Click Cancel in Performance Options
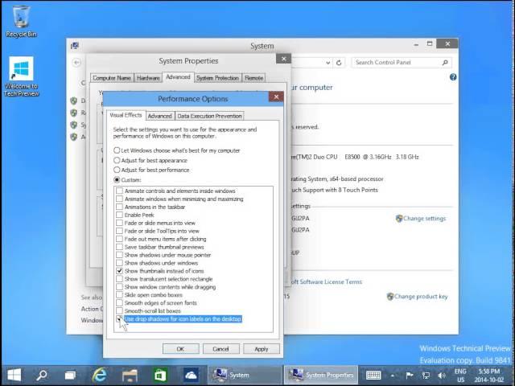The width and height of the screenshot is (515, 386). pos(220,349)
